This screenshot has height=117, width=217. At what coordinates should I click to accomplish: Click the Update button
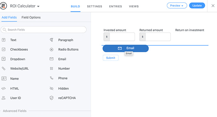197,5
